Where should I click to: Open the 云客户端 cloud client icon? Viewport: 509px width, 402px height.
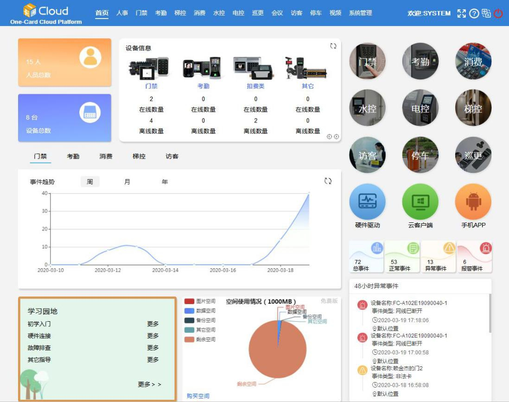click(420, 201)
